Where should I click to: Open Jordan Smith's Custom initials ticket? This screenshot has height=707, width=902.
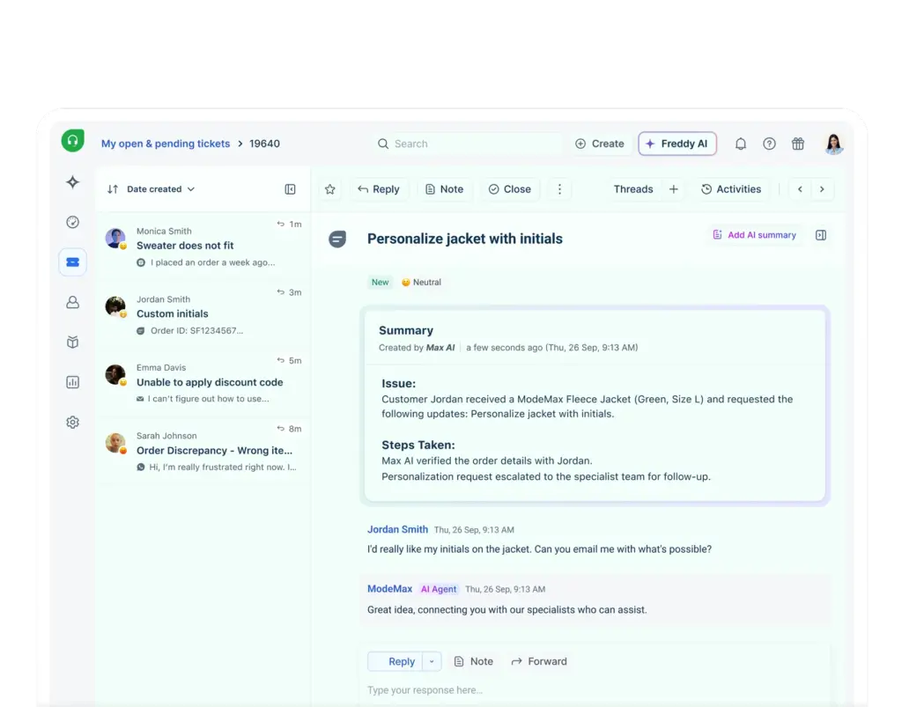[x=203, y=313]
